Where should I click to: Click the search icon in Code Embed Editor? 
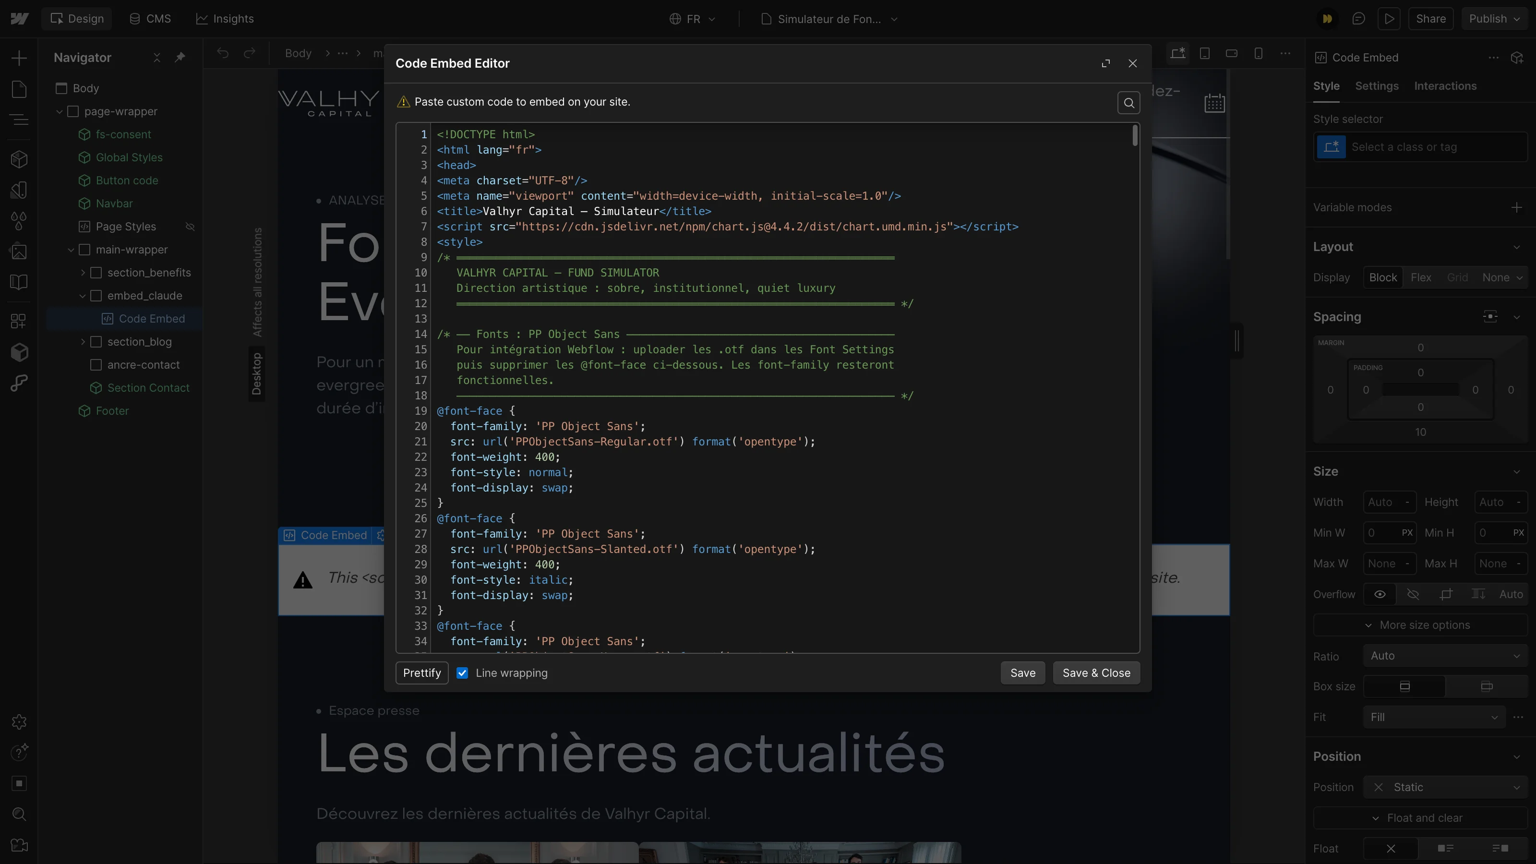tap(1128, 103)
